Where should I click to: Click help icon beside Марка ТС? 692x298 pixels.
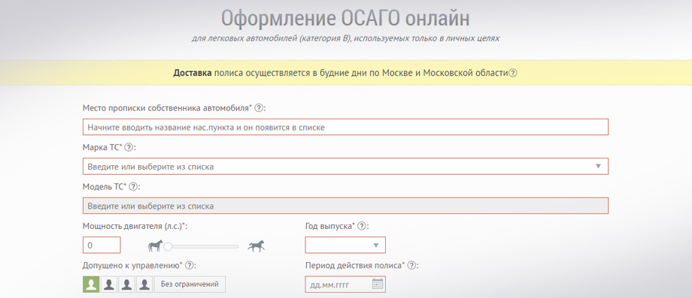click(x=129, y=148)
